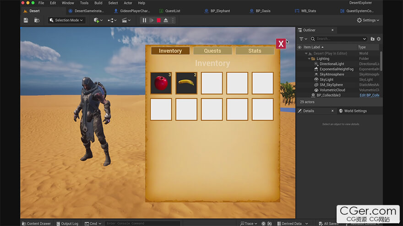403x226 pixels.
Task: Open the Blueprints toolbar menu
Action: pyautogui.click(x=112, y=20)
